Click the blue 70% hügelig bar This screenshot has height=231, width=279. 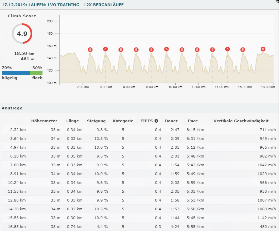pyautogui.click(x=16, y=72)
